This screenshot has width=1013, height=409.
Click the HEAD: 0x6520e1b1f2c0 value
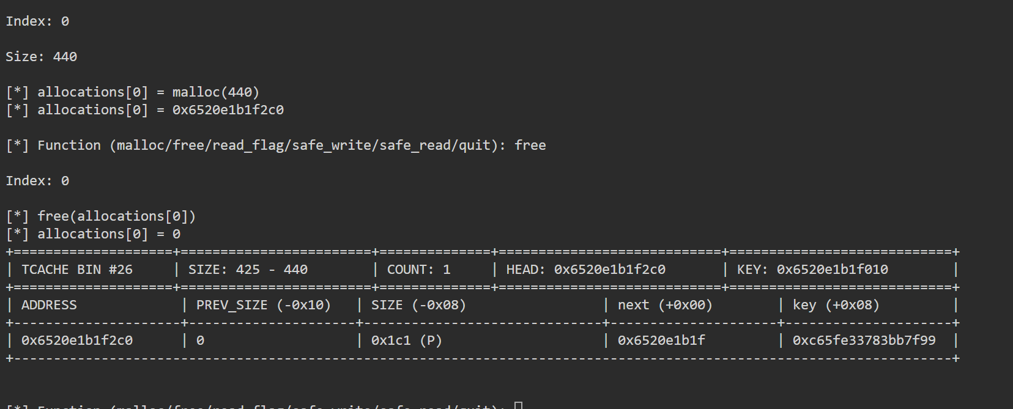pyautogui.click(x=586, y=270)
